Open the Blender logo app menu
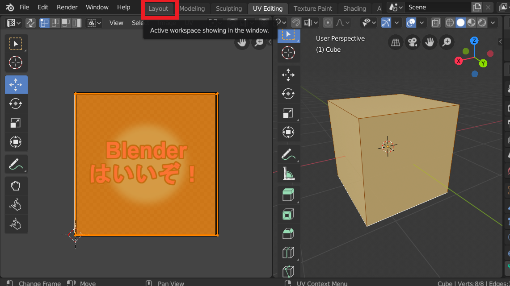This screenshot has width=510, height=286. coord(10,7)
